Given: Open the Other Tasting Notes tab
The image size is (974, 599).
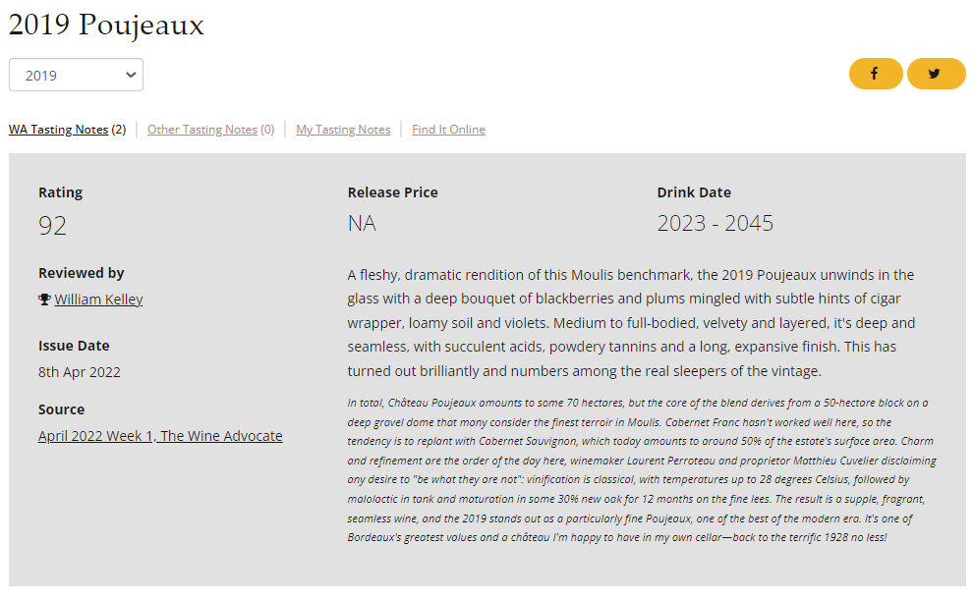Looking at the screenshot, I should point(202,130).
